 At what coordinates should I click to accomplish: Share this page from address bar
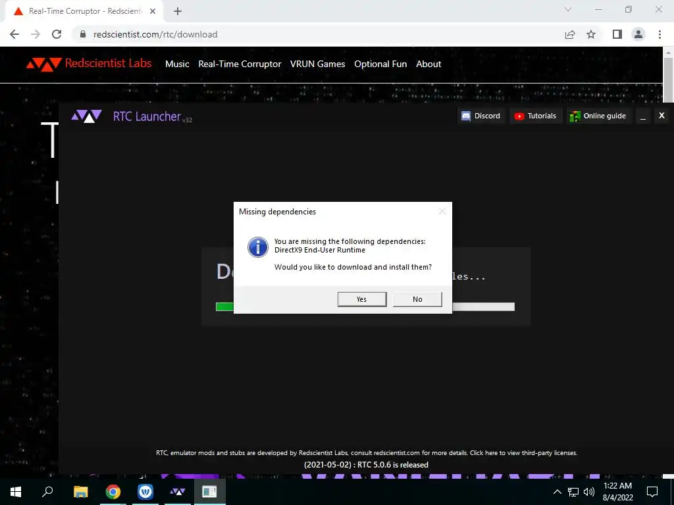570,34
